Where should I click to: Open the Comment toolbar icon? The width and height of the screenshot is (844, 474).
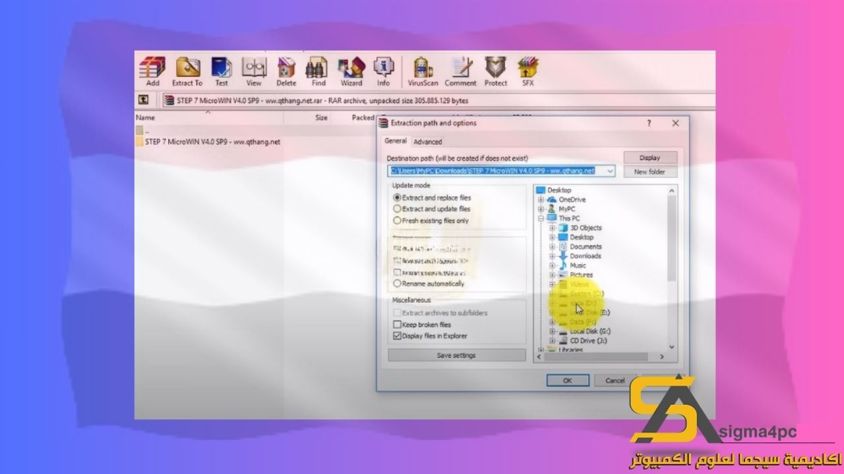[x=460, y=70]
